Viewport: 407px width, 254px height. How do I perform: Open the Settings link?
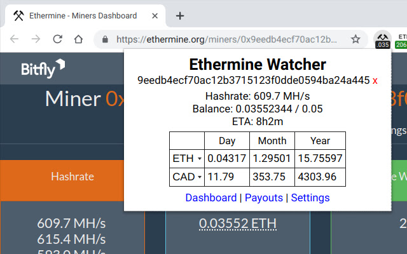click(310, 197)
